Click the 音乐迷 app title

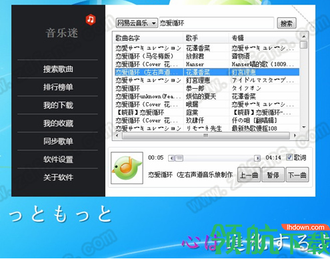coord(61,33)
